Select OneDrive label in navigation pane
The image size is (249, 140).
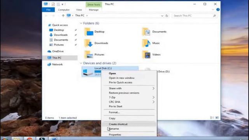(x=58, y=51)
